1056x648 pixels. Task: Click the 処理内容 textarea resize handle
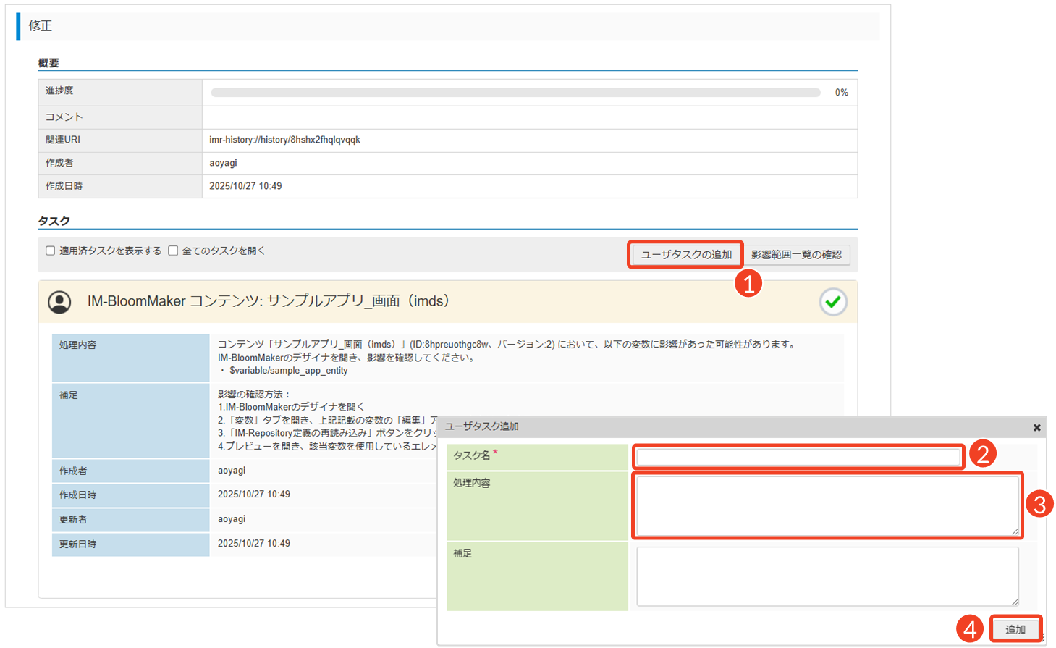(x=1015, y=532)
